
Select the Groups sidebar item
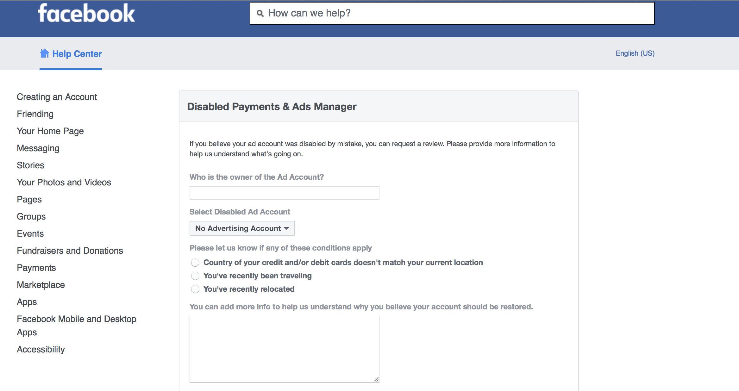pos(30,216)
